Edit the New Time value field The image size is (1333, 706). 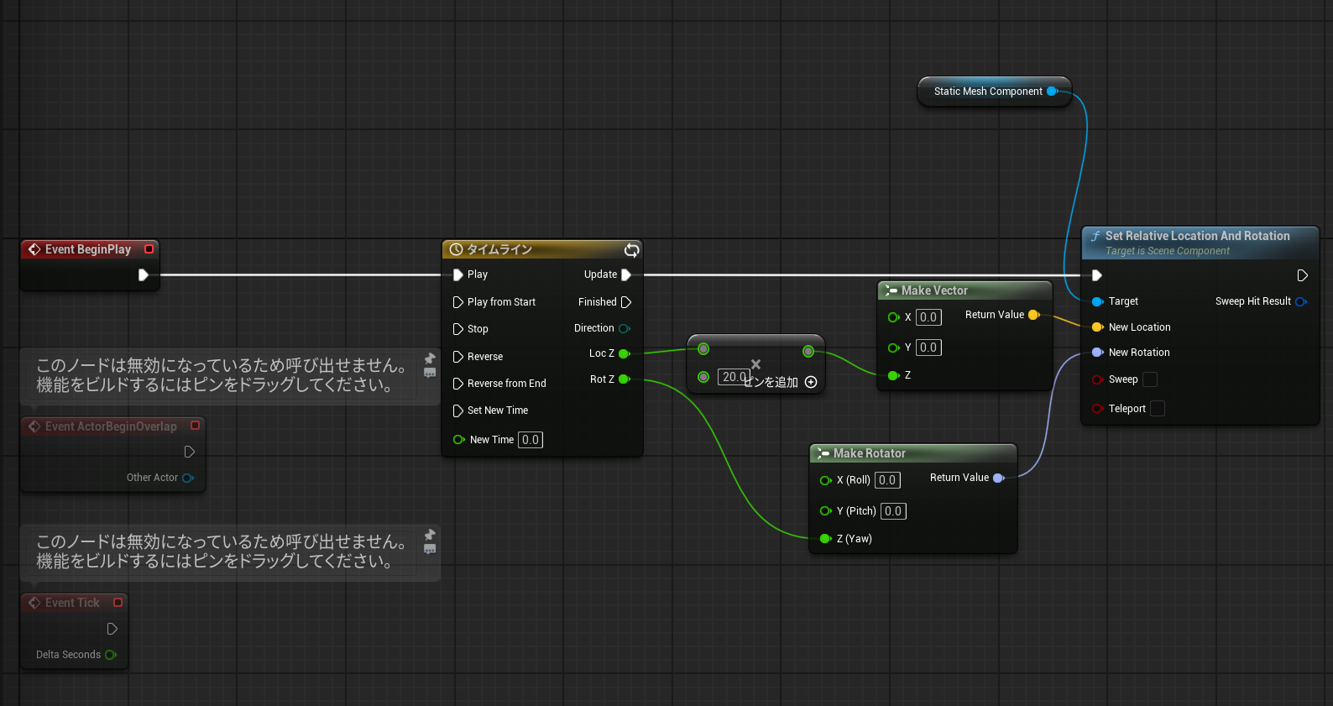(x=531, y=440)
